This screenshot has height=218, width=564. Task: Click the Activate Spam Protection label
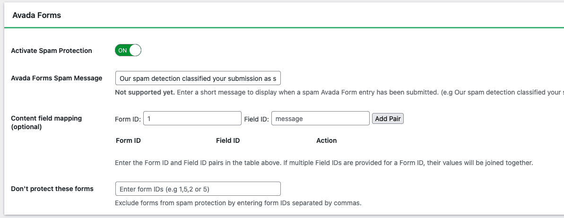[x=52, y=51]
